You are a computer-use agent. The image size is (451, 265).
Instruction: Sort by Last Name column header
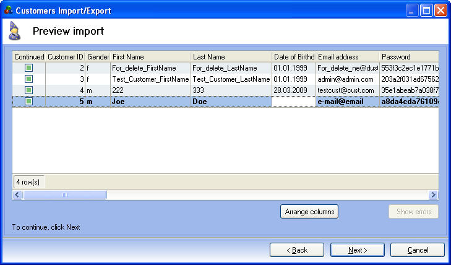[230, 57]
